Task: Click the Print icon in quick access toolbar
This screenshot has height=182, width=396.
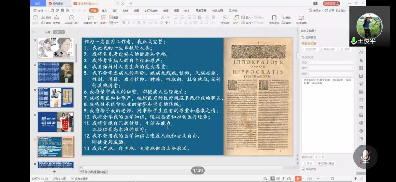Action: 62,10
